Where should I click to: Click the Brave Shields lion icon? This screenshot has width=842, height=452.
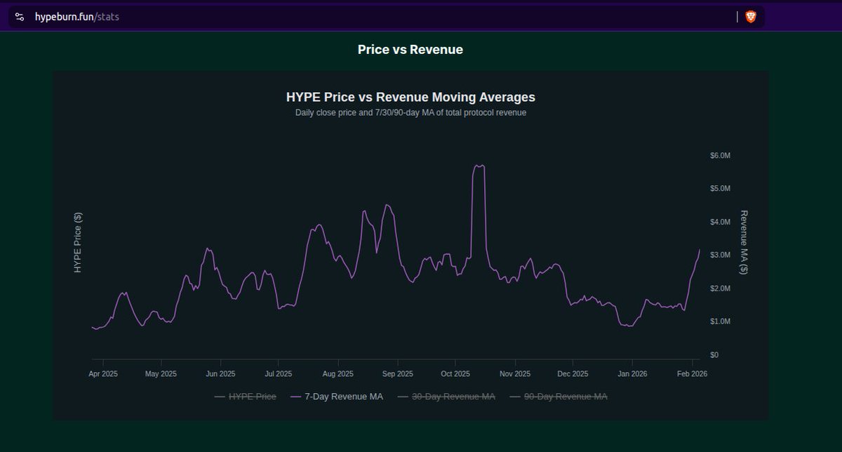pyautogui.click(x=751, y=17)
